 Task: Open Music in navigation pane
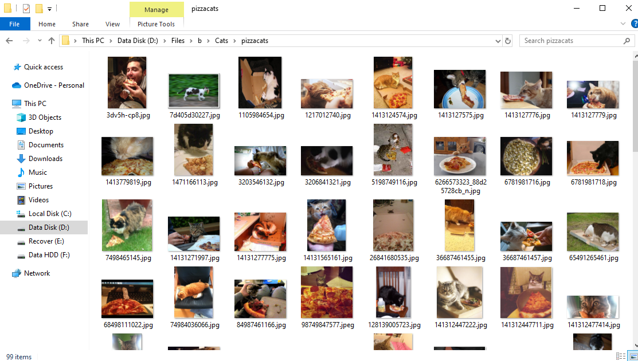(x=37, y=173)
